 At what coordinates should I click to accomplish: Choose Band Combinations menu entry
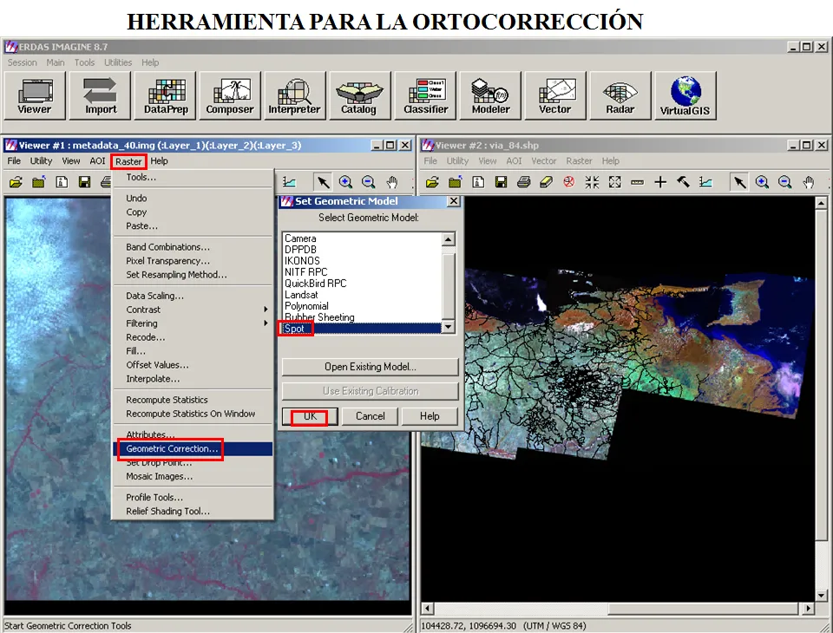193,247
